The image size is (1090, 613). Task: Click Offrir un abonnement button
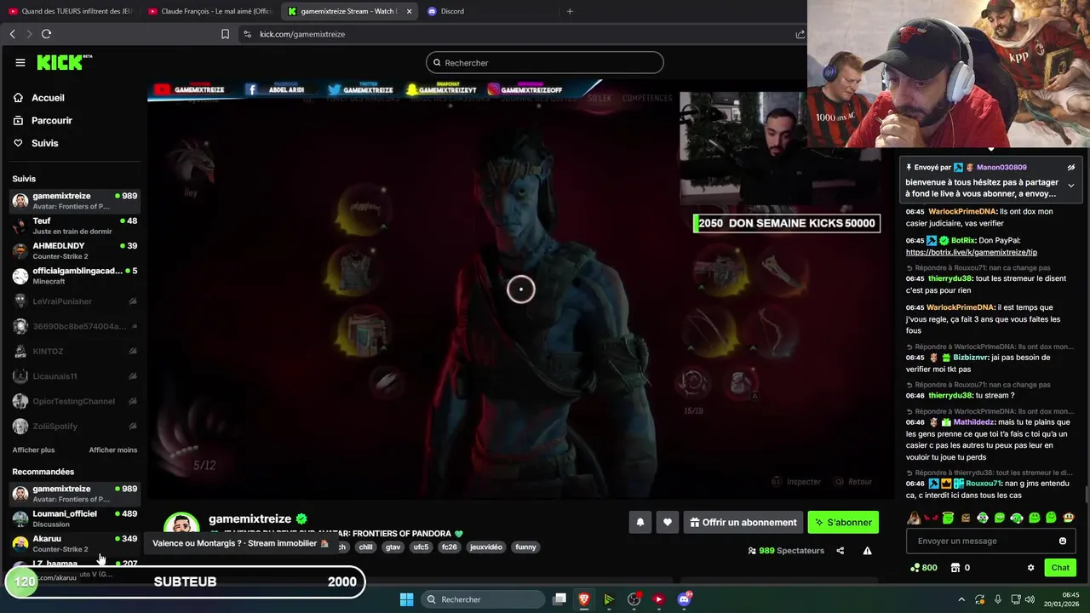pyautogui.click(x=743, y=522)
